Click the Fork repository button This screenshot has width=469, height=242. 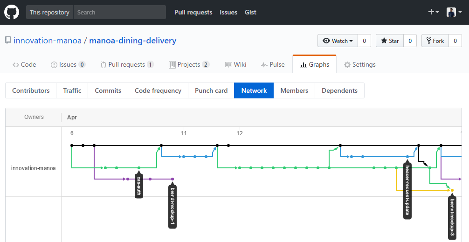(435, 41)
